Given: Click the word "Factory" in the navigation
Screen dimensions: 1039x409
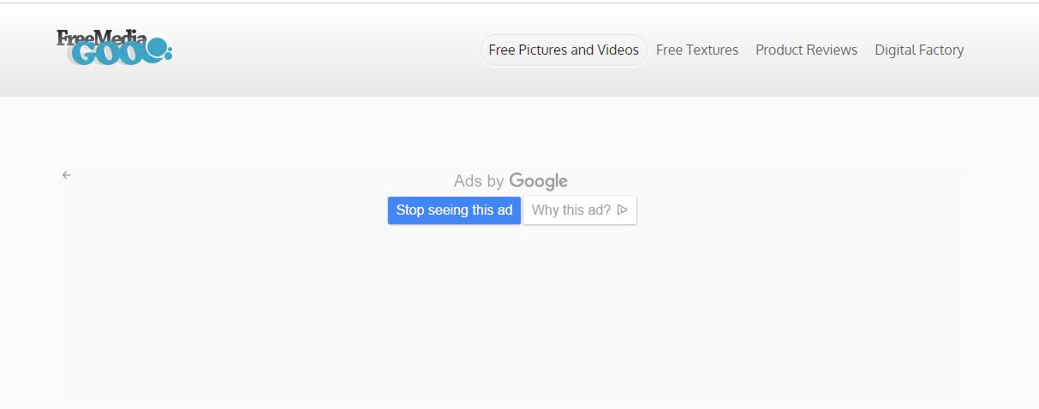Looking at the screenshot, I should (940, 50).
